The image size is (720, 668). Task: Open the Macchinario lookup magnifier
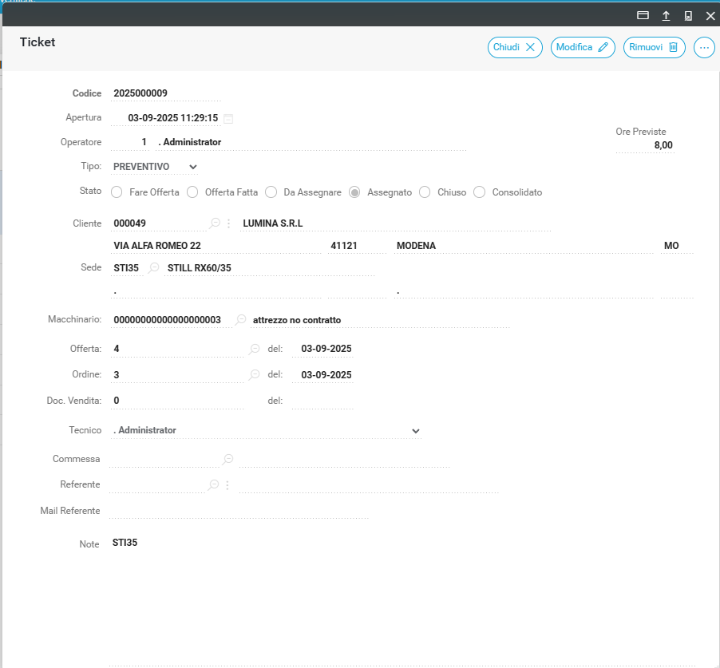tap(240, 320)
